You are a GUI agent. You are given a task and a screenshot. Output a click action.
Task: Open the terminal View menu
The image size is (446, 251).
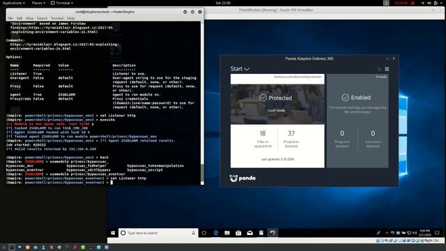29,18
